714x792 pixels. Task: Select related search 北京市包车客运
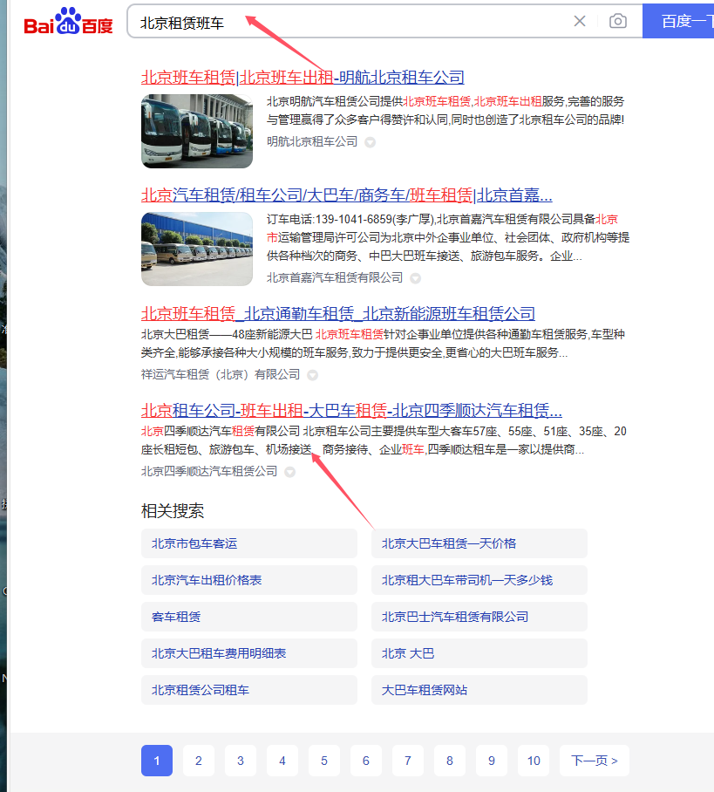249,543
